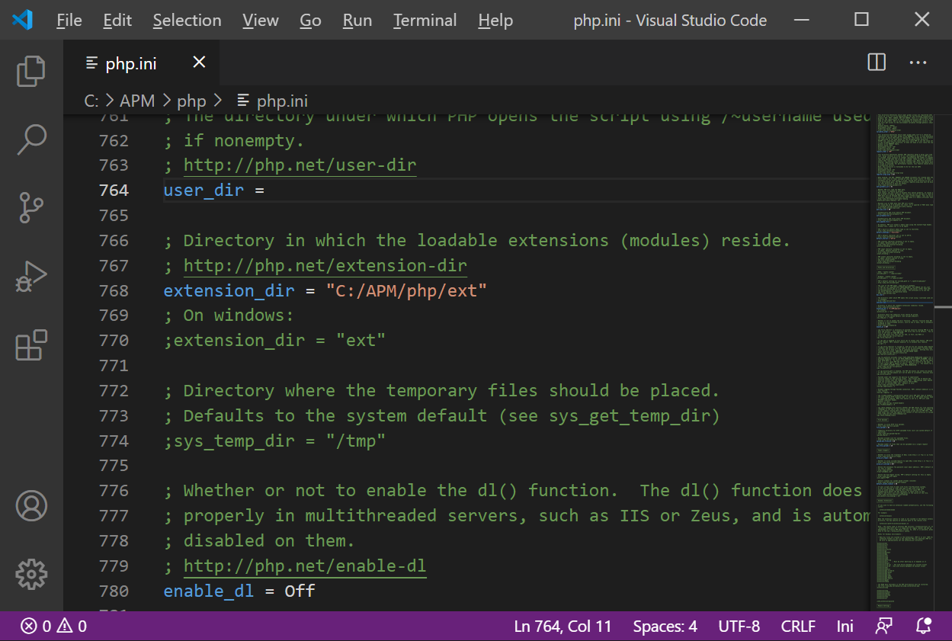Click comment about loadable extensions directory
This screenshot has height=641, width=952.
pyautogui.click(x=477, y=240)
